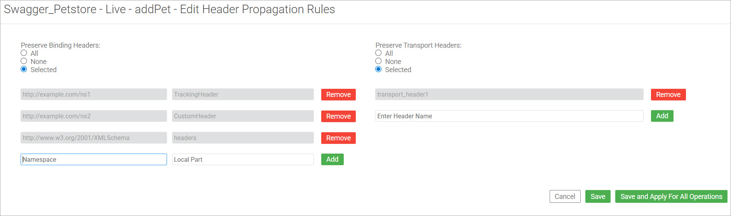Image resolution: width=731 pixels, height=216 pixels.
Task: Focus the Local Part text field
Action: (243, 159)
